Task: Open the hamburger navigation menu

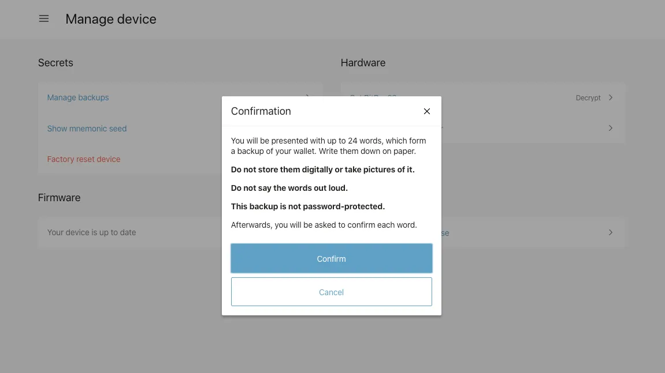Action: tap(44, 19)
